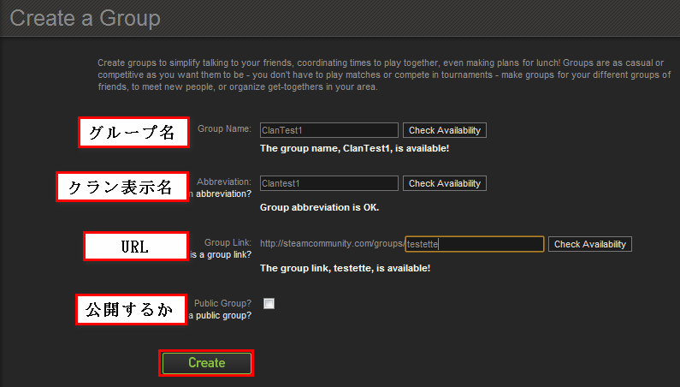Click the 'Abbreviation:' label
The image size is (680, 387).
point(224,182)
